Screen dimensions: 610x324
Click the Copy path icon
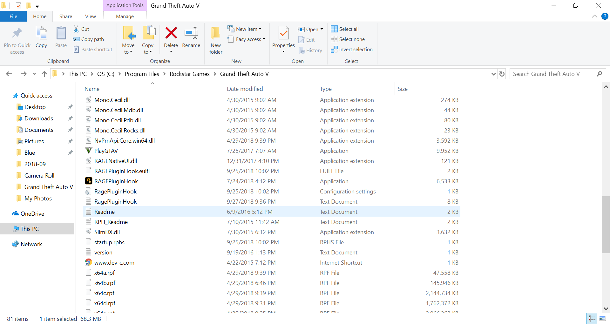(x=76, y=39)
